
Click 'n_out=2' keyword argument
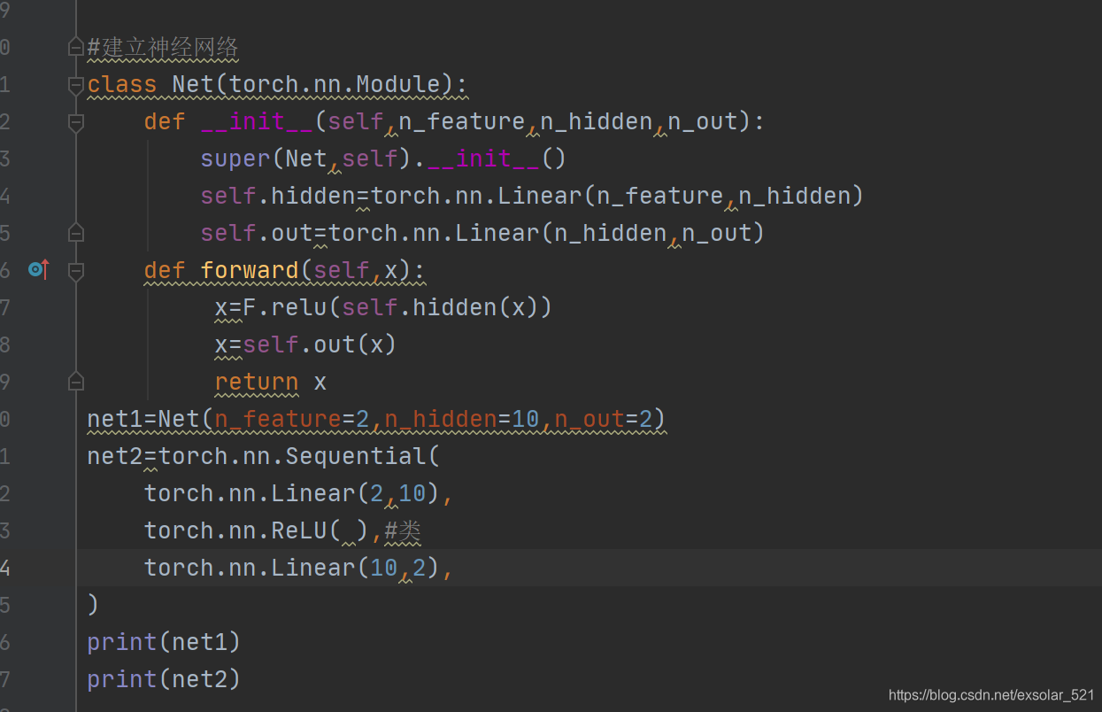coord(604,419)
